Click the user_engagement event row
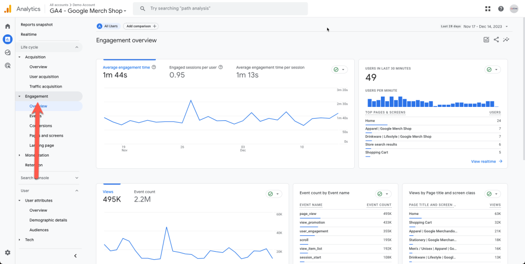This screenshot has width=525, height=264. [346, 231]
